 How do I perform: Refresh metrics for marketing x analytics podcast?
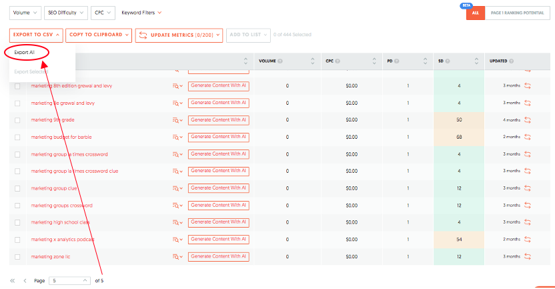pos(527,239)
